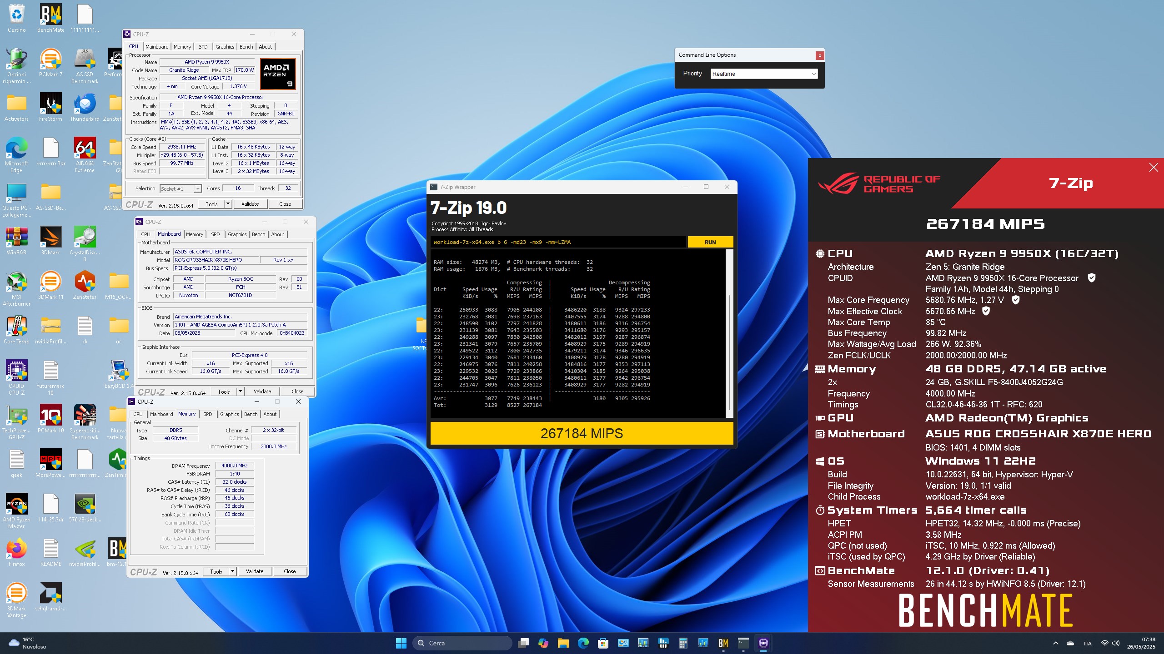Viewport: 1164px width, 654px height.
Task: Open the PCMark 7 desktop icon
Action: [x=50, y=63]
